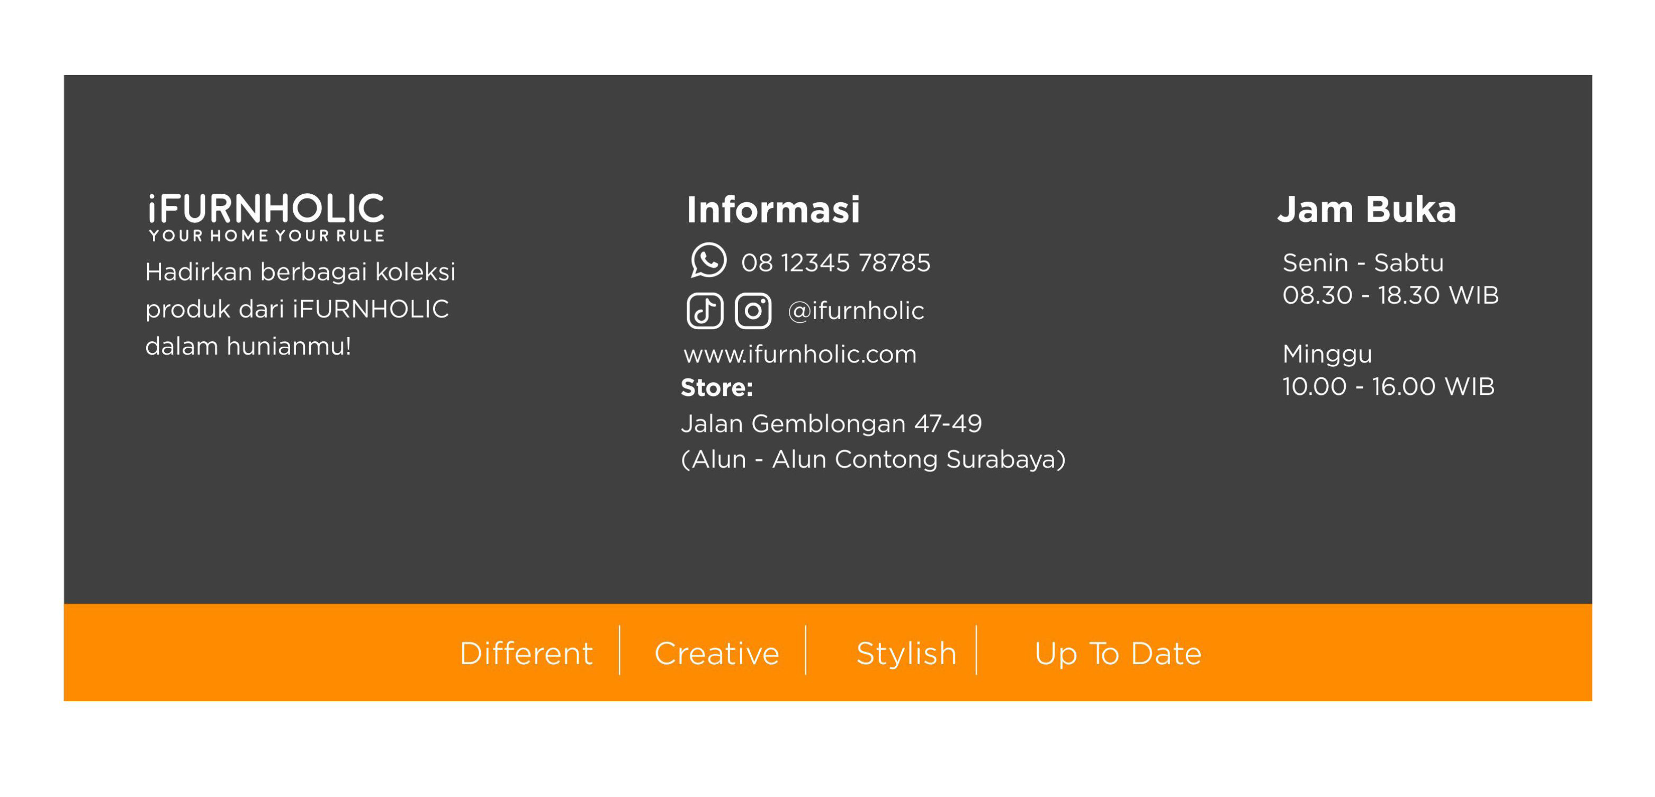
Task: Visit the www.ifurnholic.com link
Action: point(800,354)
